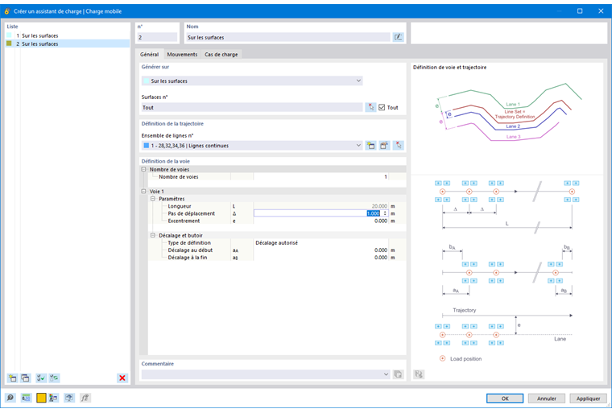Click the icon below the diagram panel
Image resolution: width=612 pixels, height=413 pixels.
tap(419, 374)
